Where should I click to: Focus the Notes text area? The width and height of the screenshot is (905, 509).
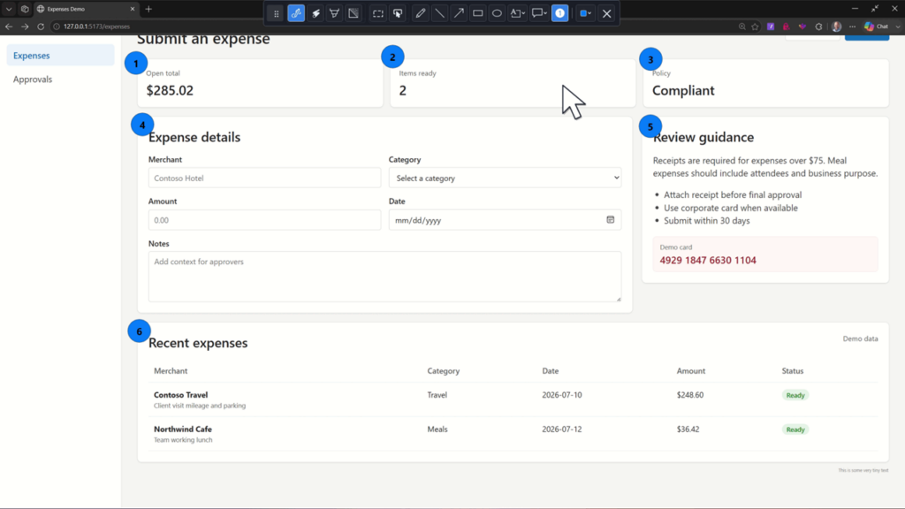pyautogui.click(x=385, y=277)
